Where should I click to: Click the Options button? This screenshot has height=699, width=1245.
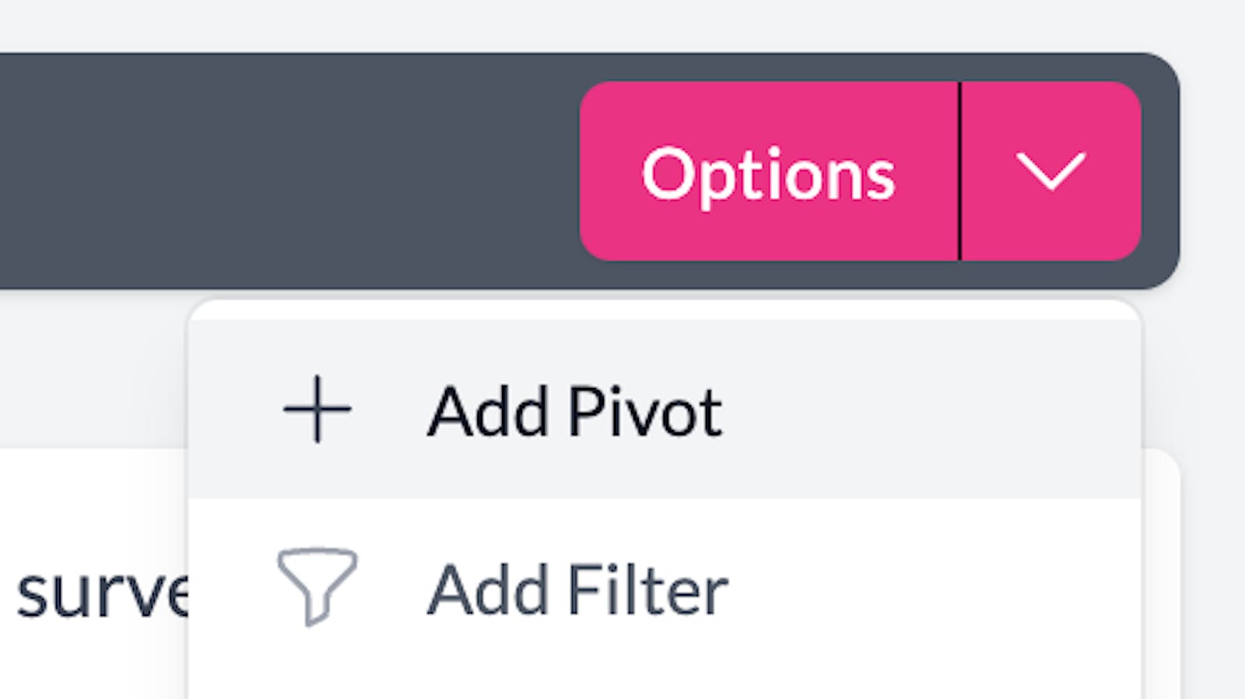coord(771,172)
